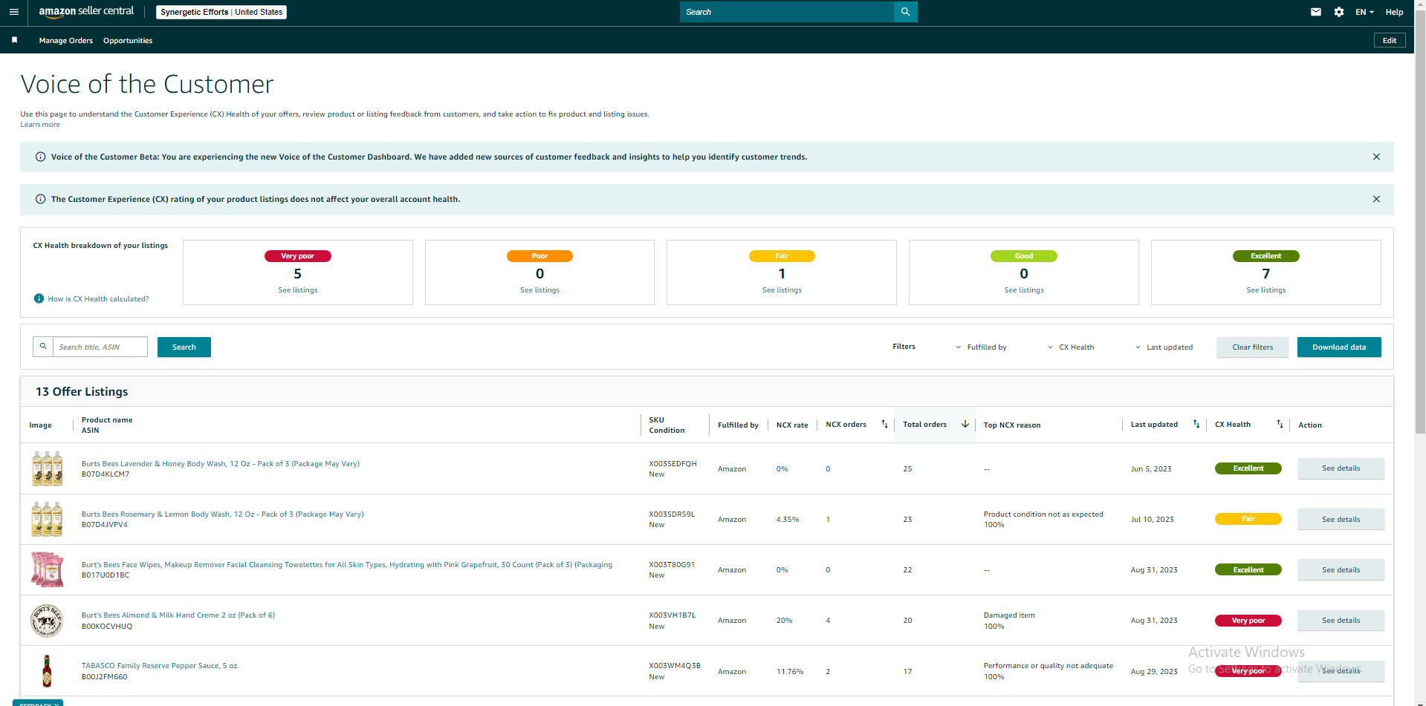Open the Learn more link
The height and width of the screenshot is (706, 1426).
[x=40, y=125]
